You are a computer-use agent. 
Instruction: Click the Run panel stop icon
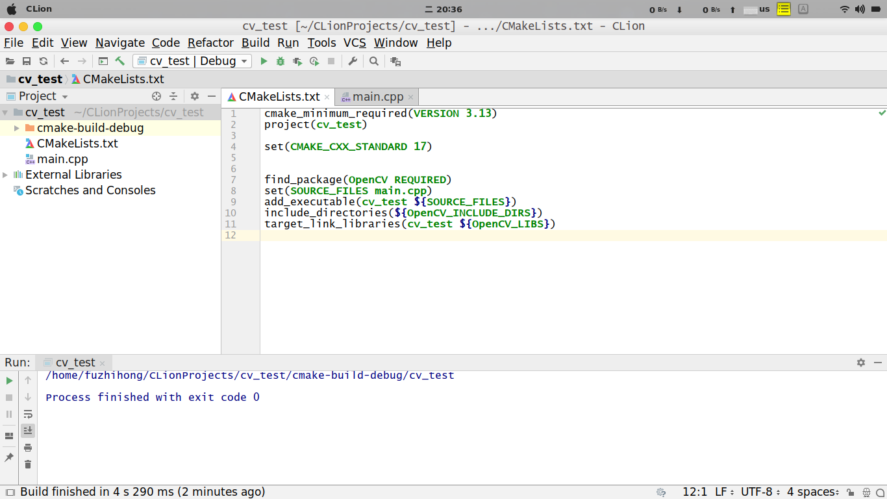9,397
